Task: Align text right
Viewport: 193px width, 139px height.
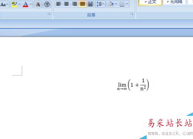Action: [x=74, y=4]
